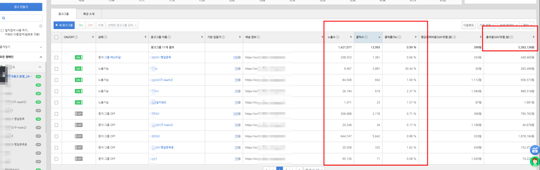Click sort arrows on 기본 입찰가 column
540x170 pixels.
tap(240, 37)
